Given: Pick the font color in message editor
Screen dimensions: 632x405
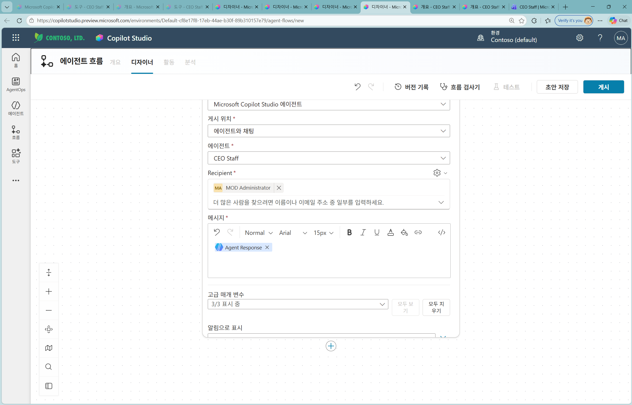Looking at the screenshot, I should click(x=391, y=232).
